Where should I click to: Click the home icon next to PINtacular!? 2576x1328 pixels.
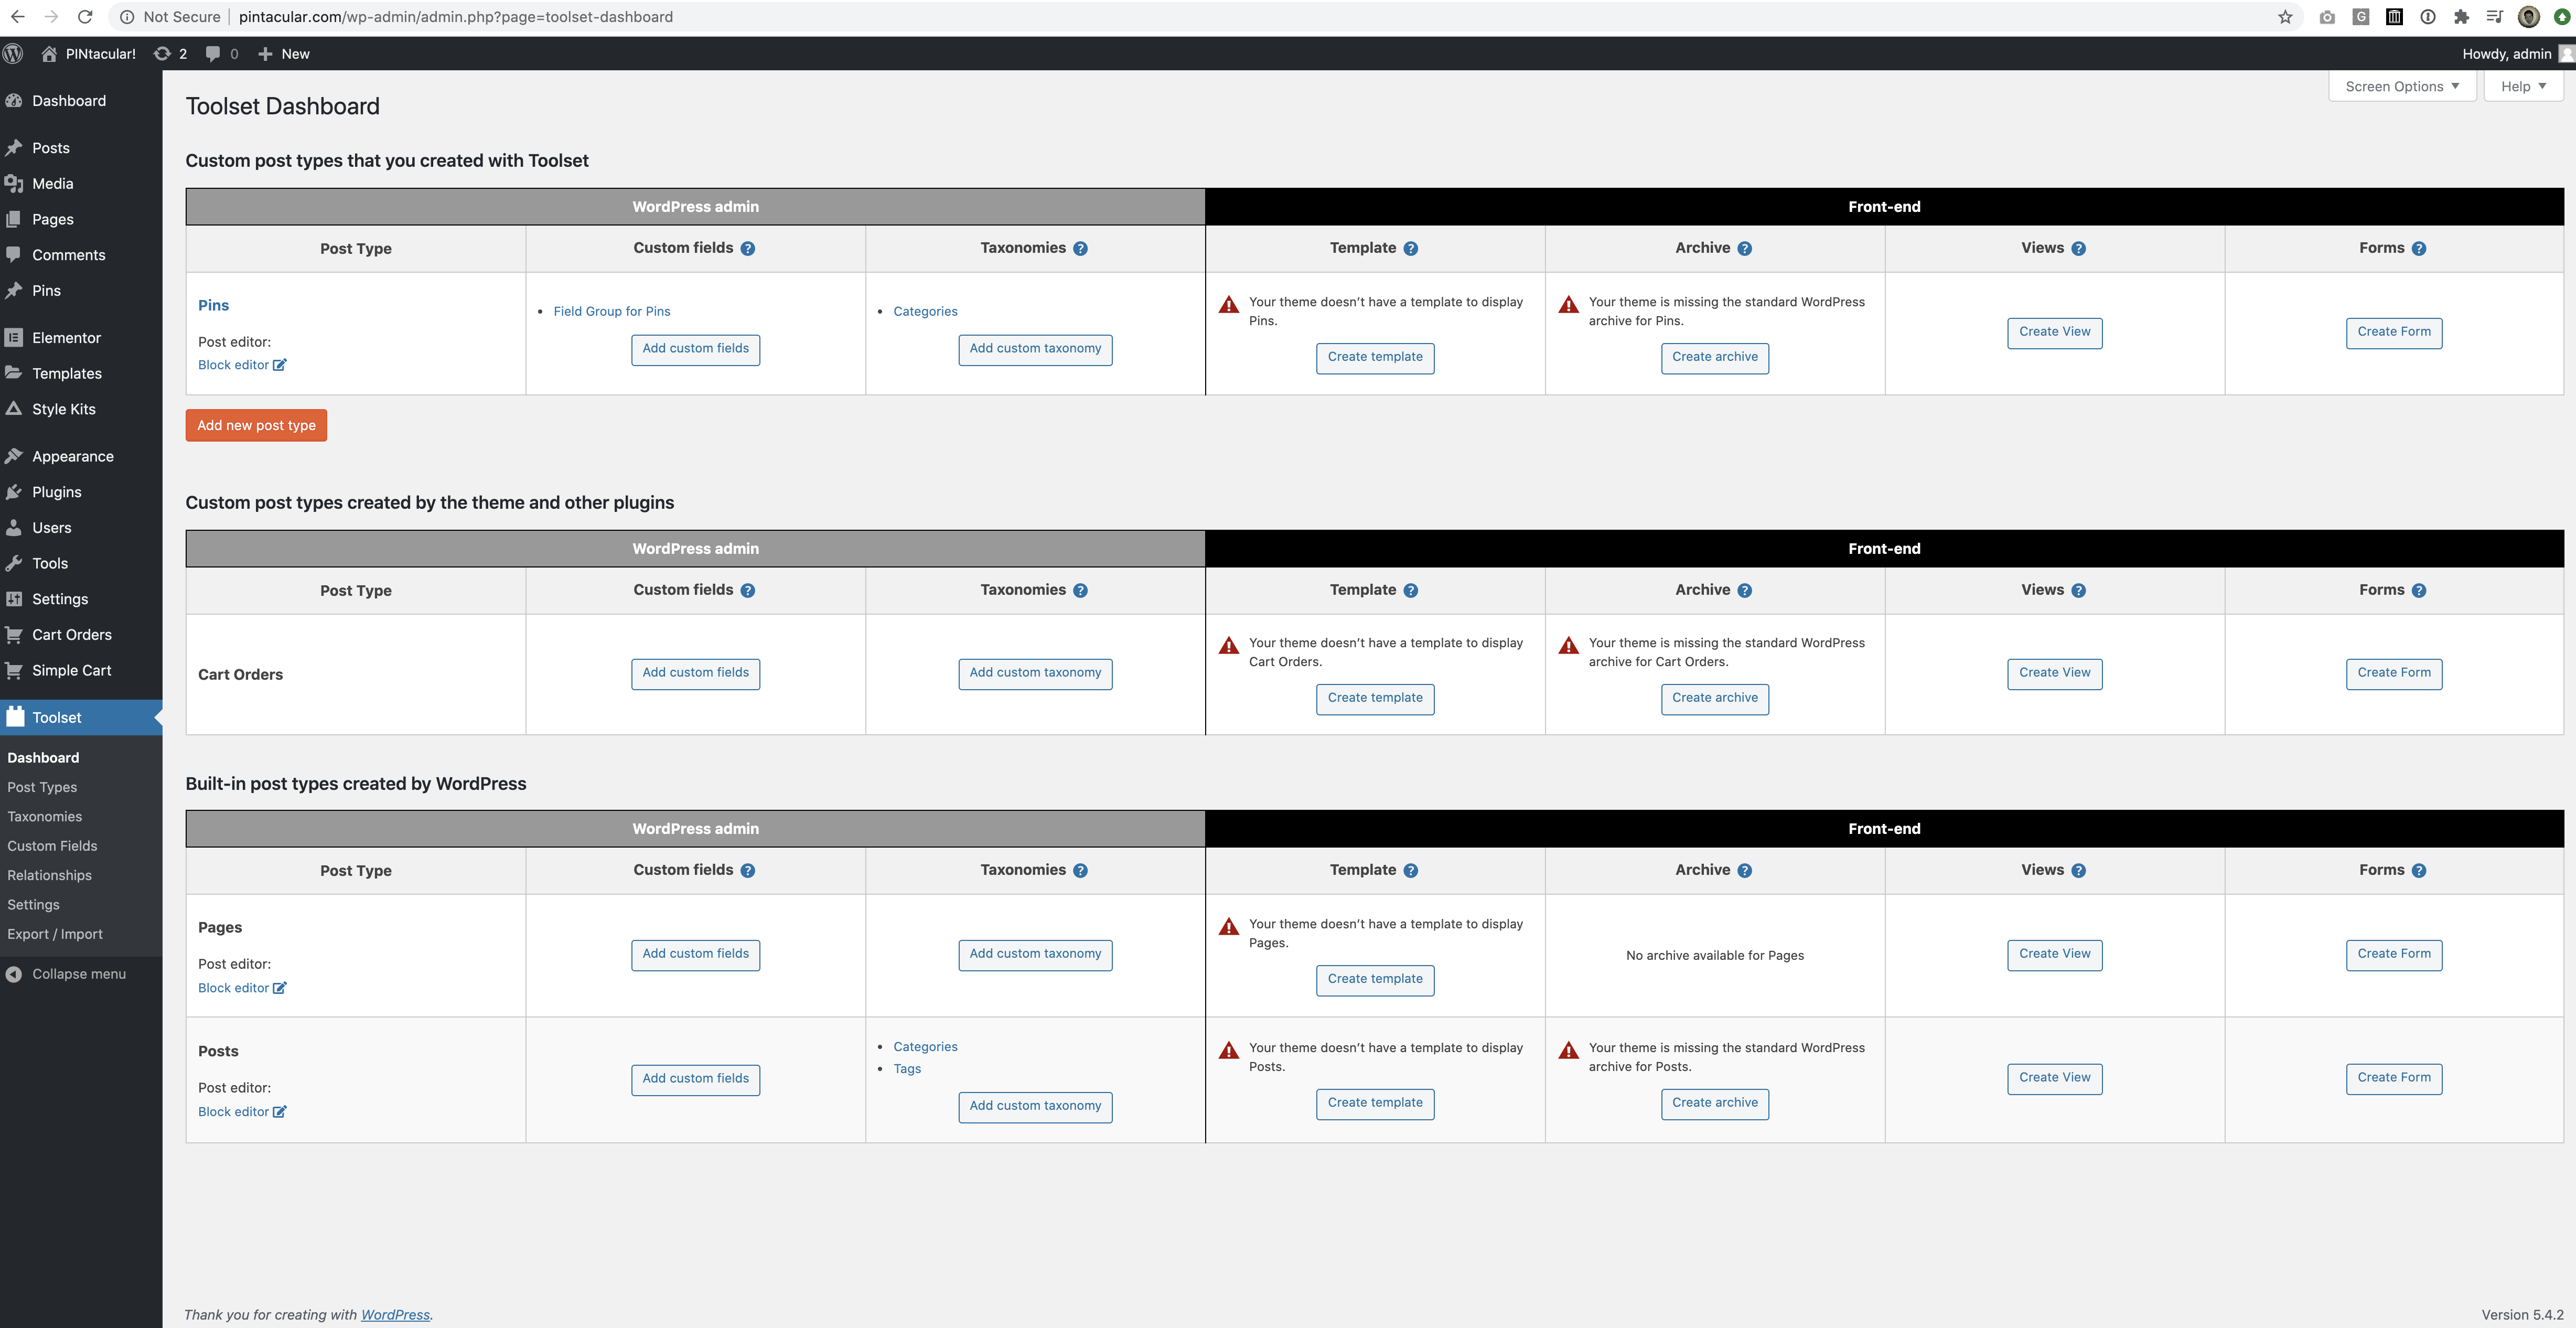click(49, 54)
